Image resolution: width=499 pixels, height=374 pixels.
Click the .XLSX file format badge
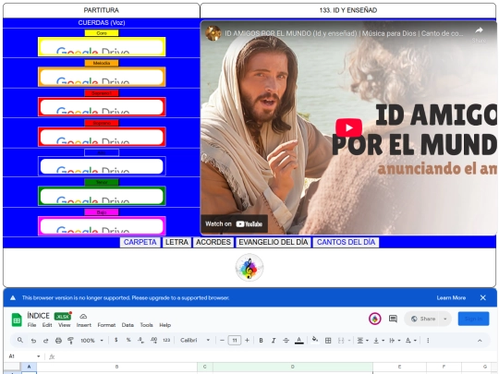[63, 316]
